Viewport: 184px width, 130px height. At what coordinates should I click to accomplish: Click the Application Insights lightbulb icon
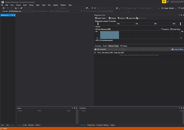pyautogui.click(x=179, y=8)
